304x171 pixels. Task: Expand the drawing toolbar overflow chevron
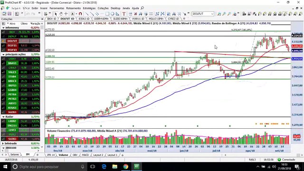[x=188, y=13]
